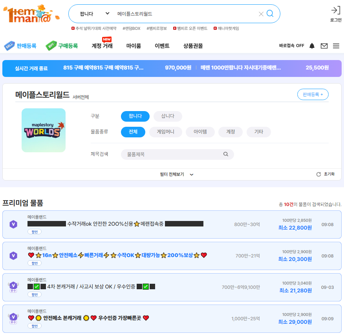Open the 4차 본캐거래 / 사고시 보상 listing
The image size is (344, 334).
point(91,287)
